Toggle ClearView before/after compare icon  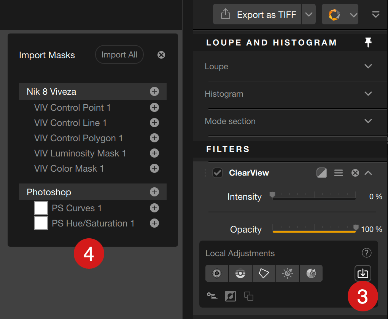[x=322, y=173]
